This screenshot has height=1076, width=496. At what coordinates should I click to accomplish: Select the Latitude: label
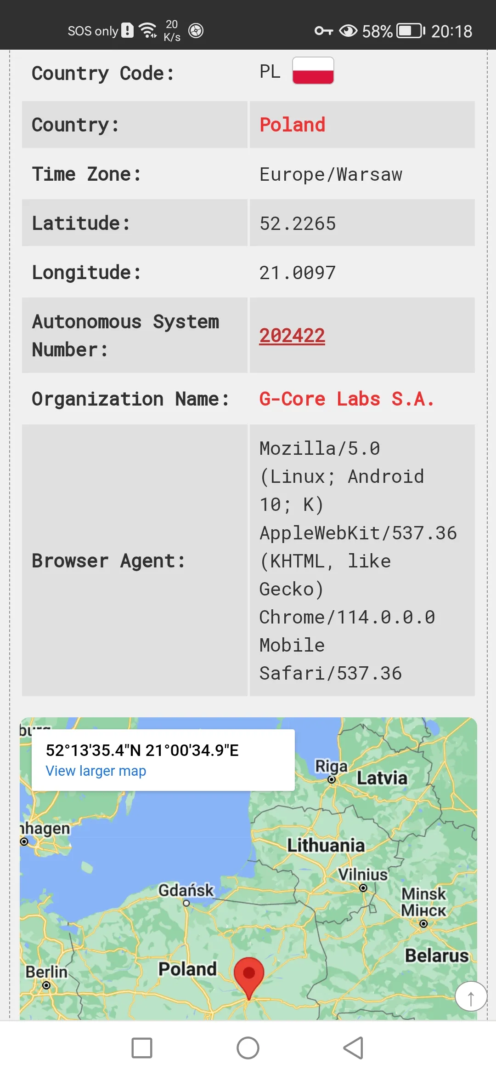(x=81, y=223)
